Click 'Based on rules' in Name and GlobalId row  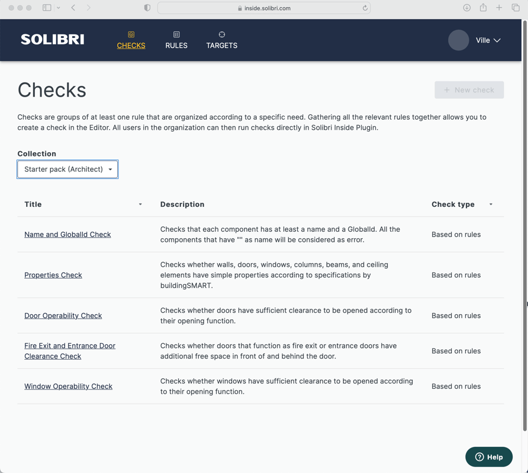point(456,235)
